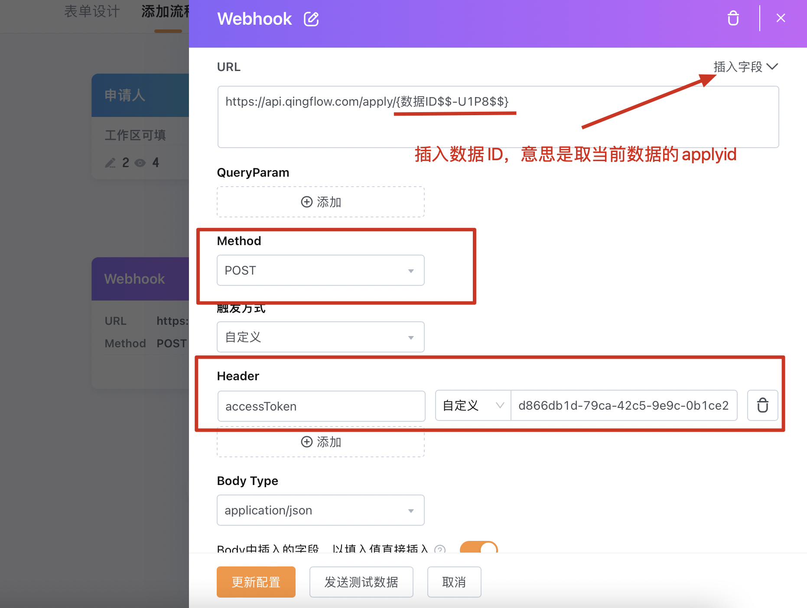Open the 触发方式 自定义 dropdown

321,337
